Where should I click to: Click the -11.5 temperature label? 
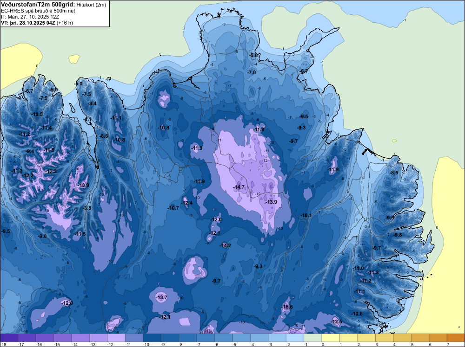click(80, 234)
